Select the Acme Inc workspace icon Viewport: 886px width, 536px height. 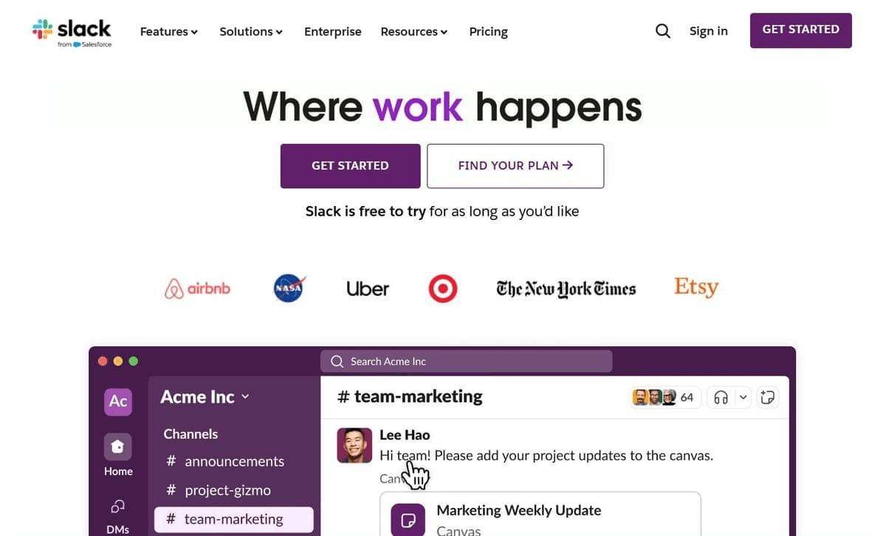point(117,401)
